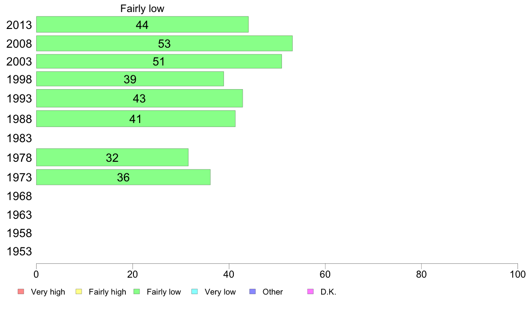Click the 1983 year label
Image resolution: width=530 pixels, height=328 pixels.
(19, 138)
